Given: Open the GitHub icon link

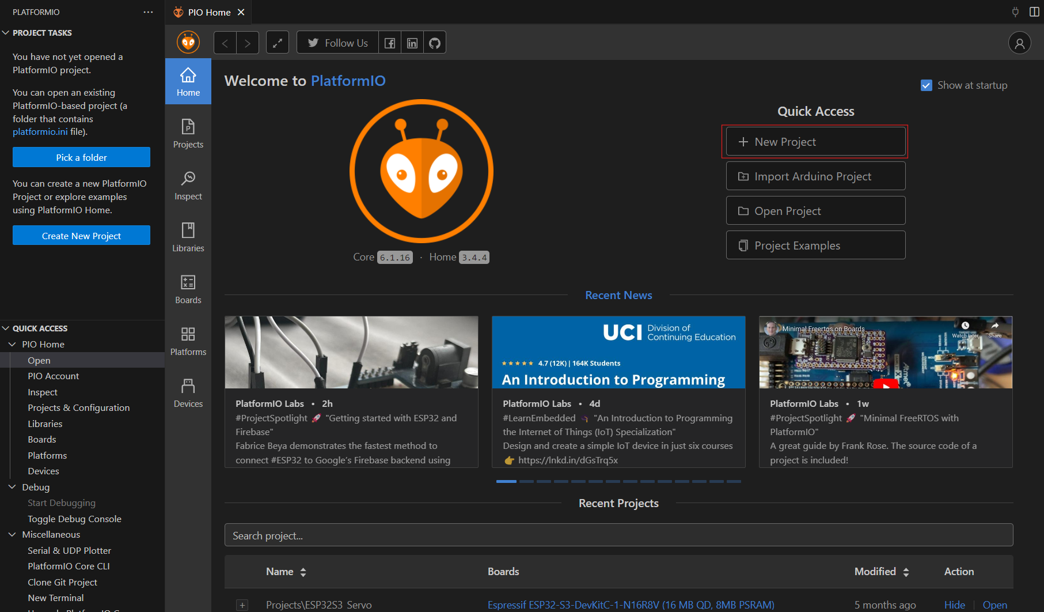Looking at the screenshot, I should pyautogui.click(x=435, y=43).
